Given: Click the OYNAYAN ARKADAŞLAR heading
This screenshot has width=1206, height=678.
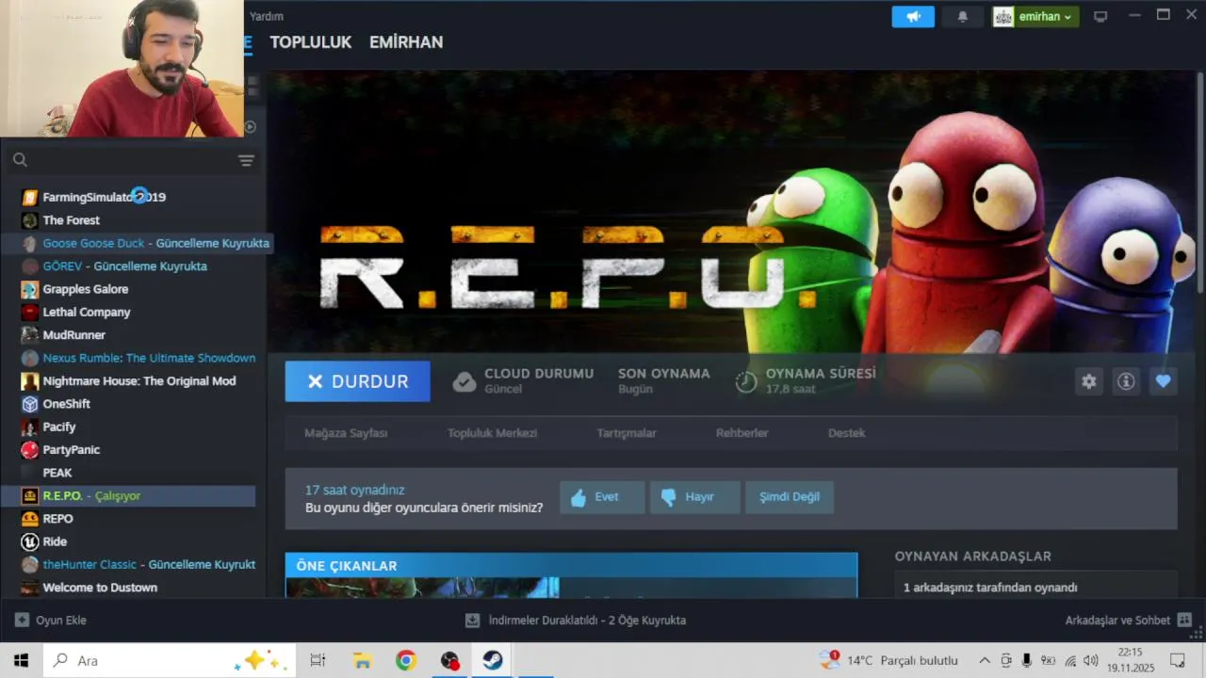Looking at the screenshot, I should click(973, 557).
